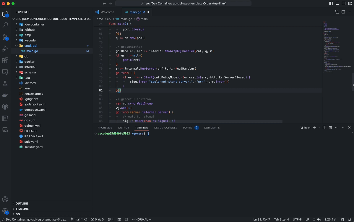Toggle secondary side bar visibility

click(344, 3)
